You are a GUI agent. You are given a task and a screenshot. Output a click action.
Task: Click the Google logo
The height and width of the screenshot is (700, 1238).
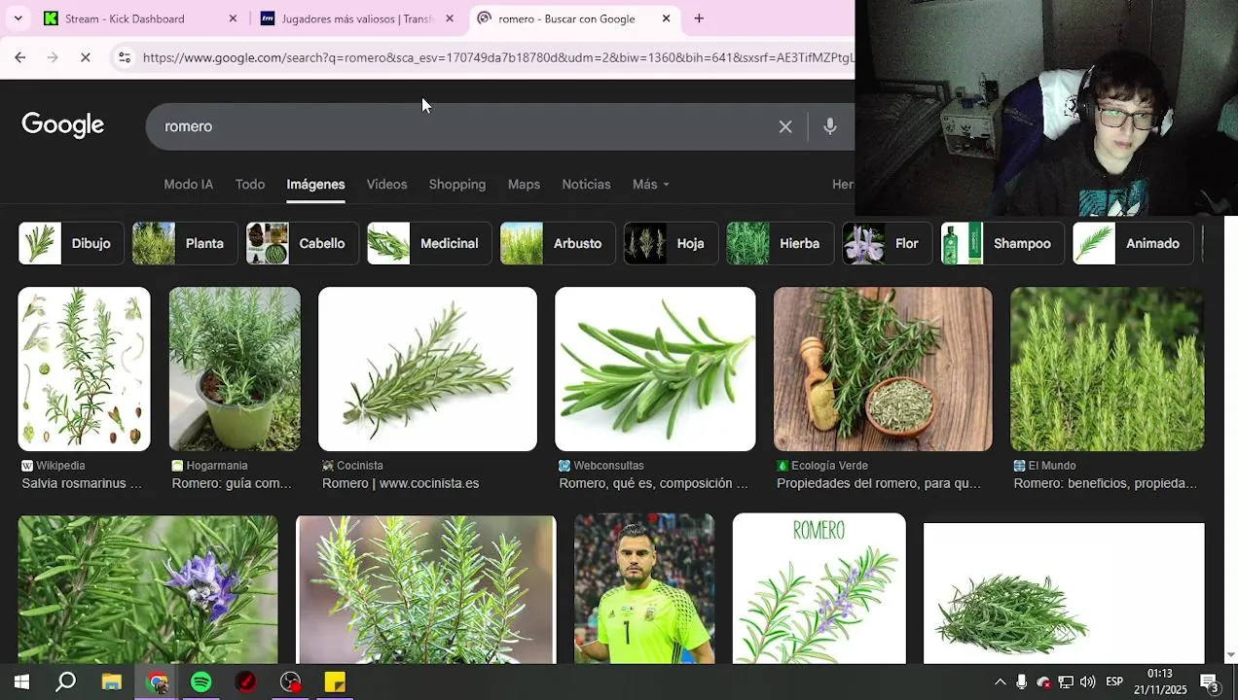(x=63, y=125)
